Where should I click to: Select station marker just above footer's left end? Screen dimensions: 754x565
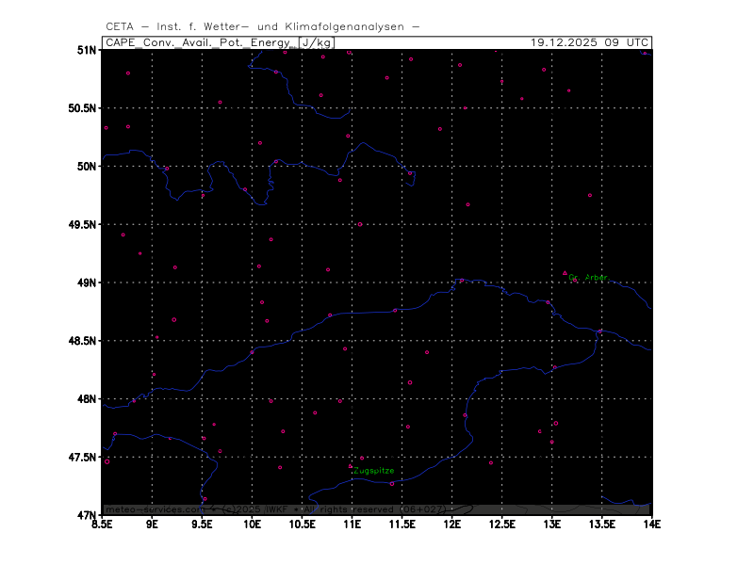pos(205,499)
